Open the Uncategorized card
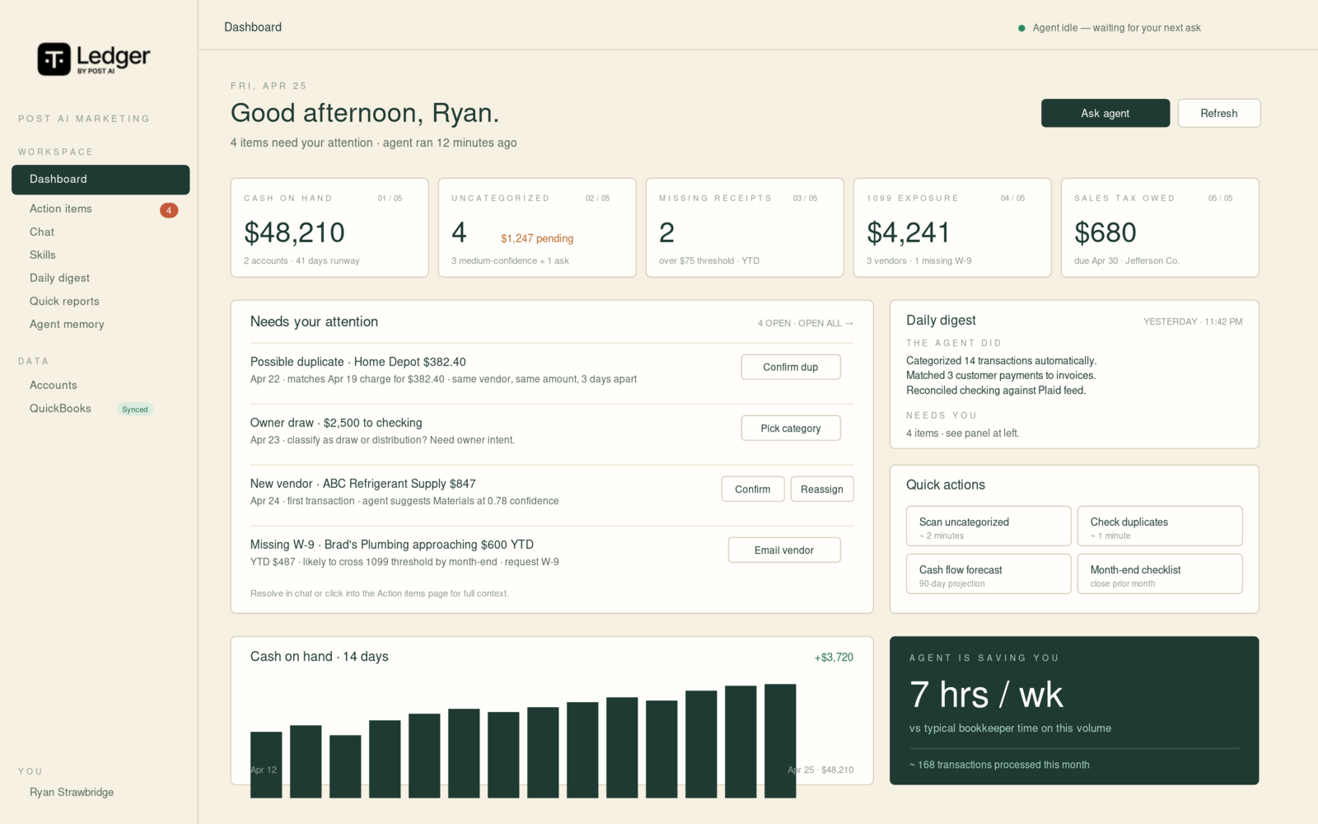1318x824 pixels. (537, 228)
